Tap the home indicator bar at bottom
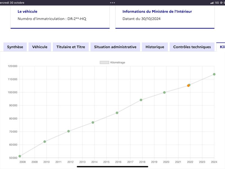Image resolution: width=225 pixels, height=169 pixels. click(x=112, y=167)
